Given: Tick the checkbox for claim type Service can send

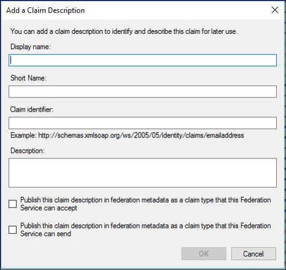Looking at the screenshot, I should coord(12,229).
